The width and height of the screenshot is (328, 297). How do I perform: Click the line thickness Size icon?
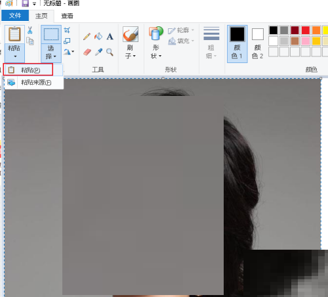point(211,34)
